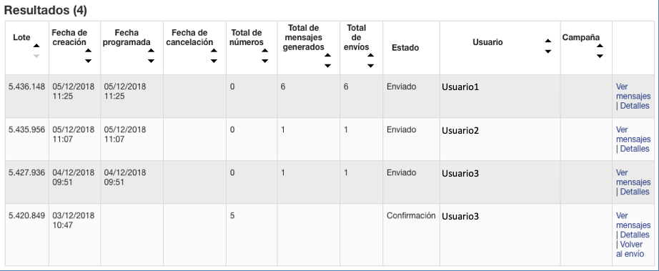
Task: Click ascending arrow for Total de números
Action: (x=264, y=51)
